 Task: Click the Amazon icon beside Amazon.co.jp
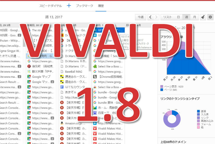pyautogui.click(x=62, y=123)
